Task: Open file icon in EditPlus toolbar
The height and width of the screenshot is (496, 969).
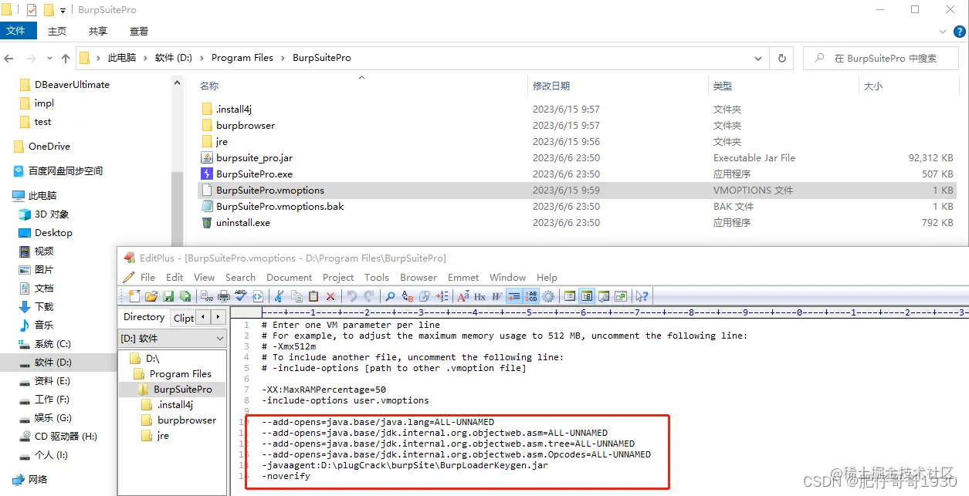Action: point(151,296)
